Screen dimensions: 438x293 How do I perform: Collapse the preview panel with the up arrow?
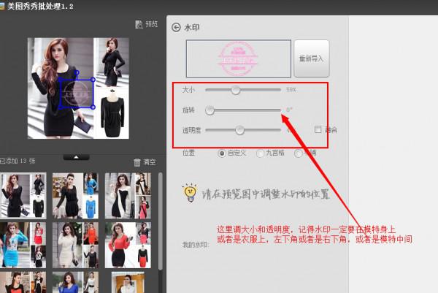(x=76, y=157)
